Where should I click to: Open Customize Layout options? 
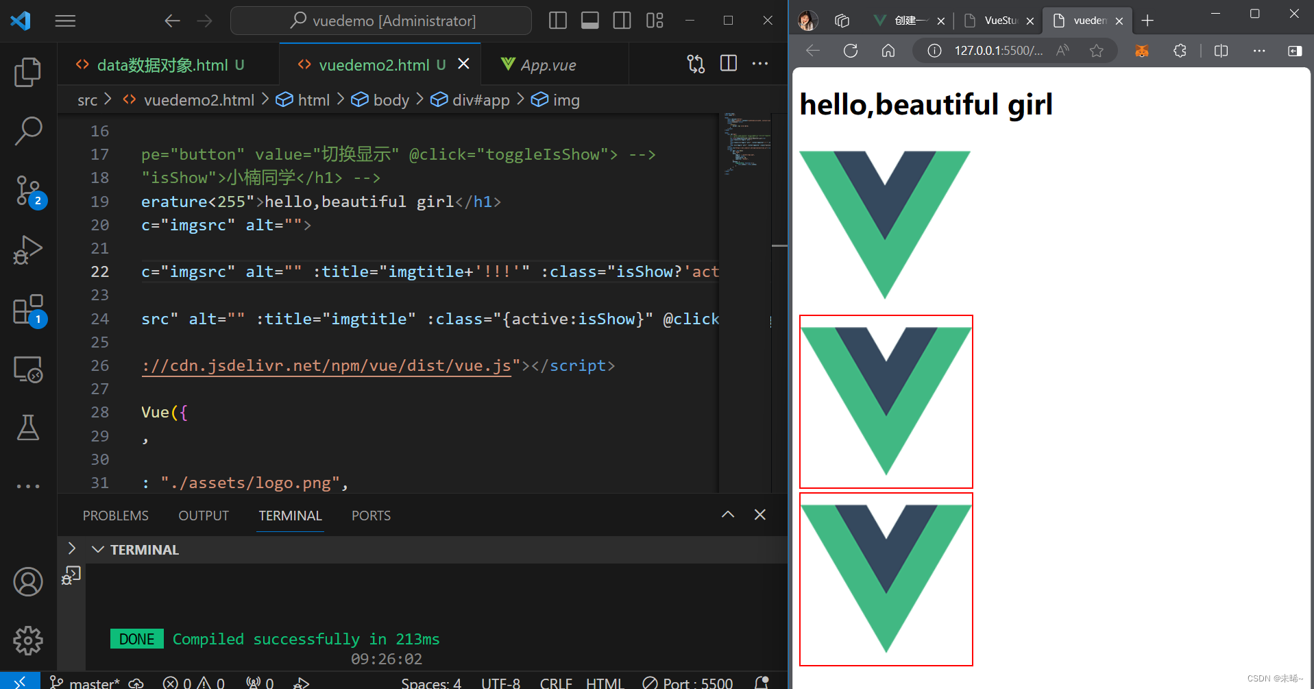[655, 21]
